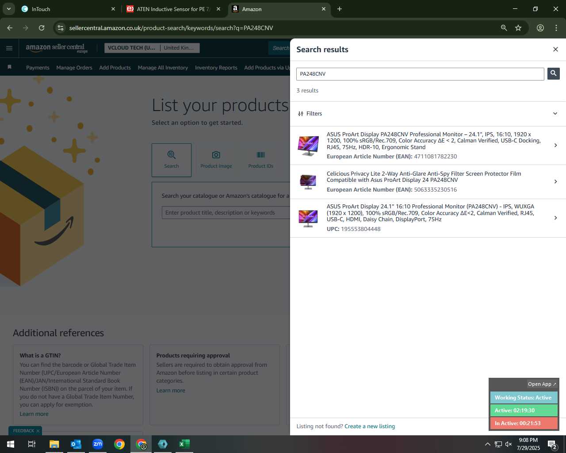This screenshot has height=453, width=566.
Task: Open Manage All Inventory menu item
Action: click(x=163, y=68)
